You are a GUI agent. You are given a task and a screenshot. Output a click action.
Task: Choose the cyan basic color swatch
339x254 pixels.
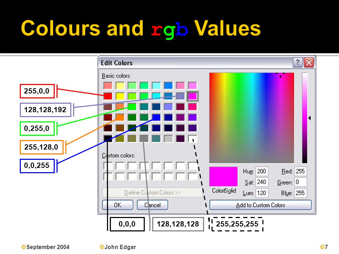(x=156, y=96)
